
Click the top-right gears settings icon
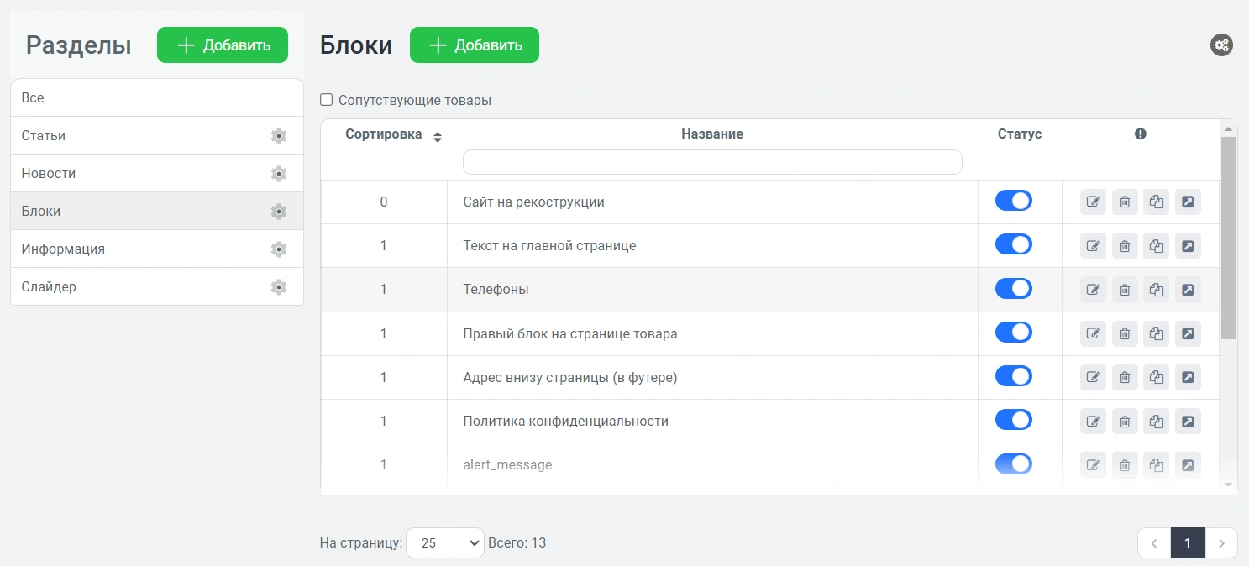pos(1221,45)
